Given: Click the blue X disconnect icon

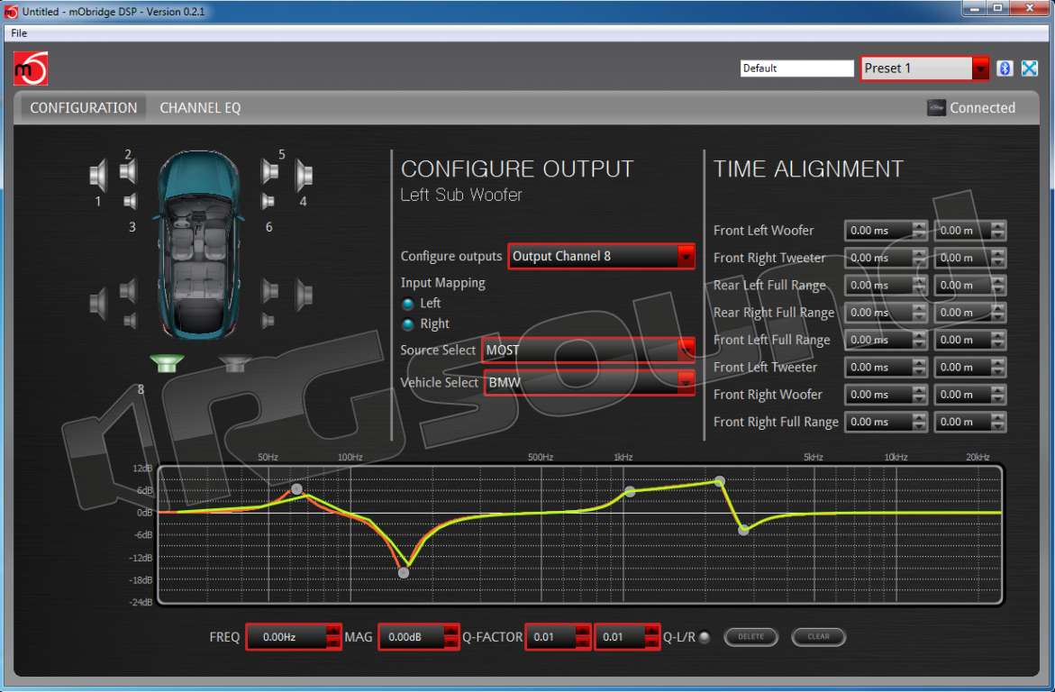Looking at the screenshot, I should click(x=1029, y=68).
